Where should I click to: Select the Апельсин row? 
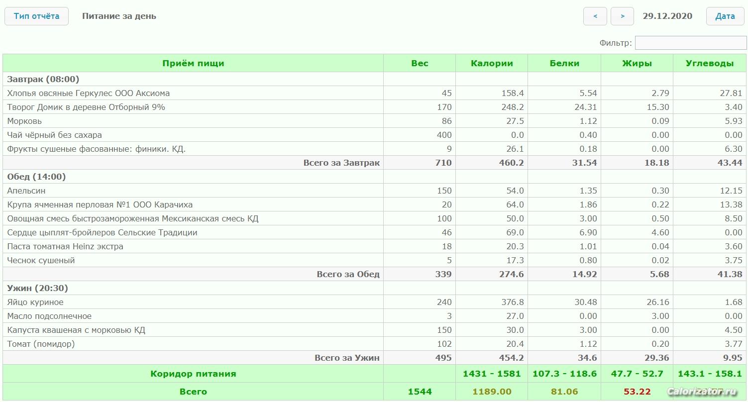[x=374, y=191]
